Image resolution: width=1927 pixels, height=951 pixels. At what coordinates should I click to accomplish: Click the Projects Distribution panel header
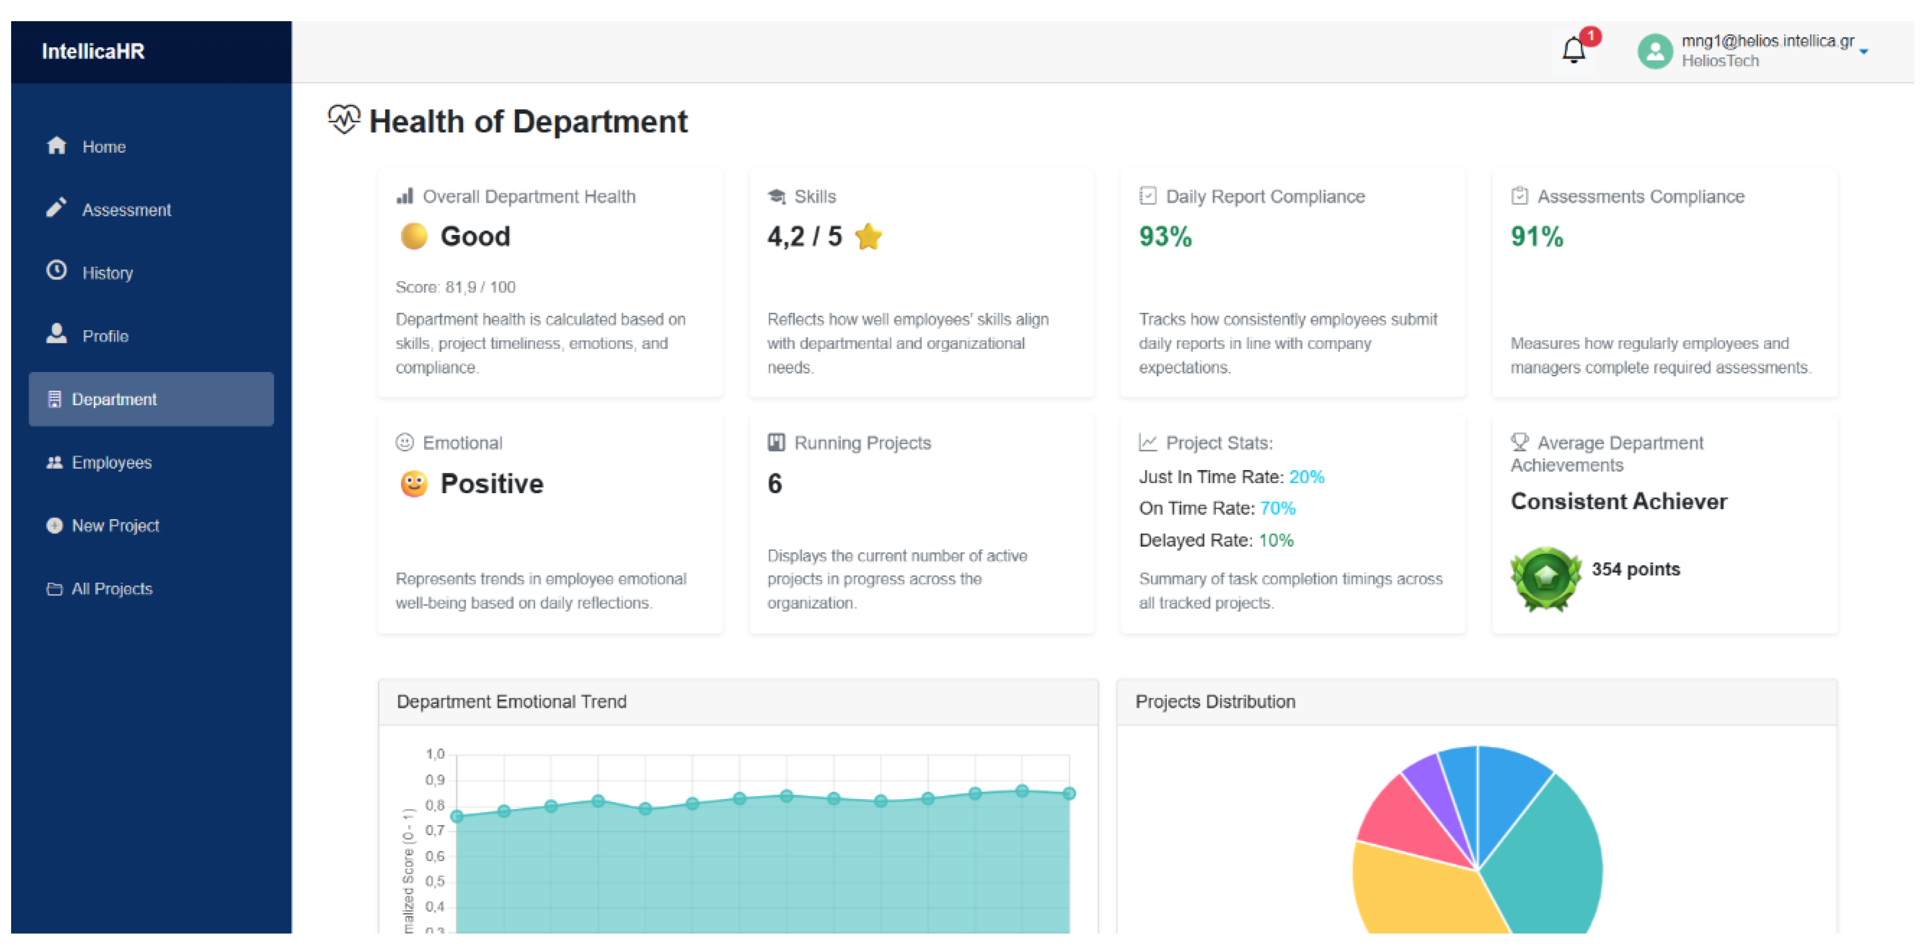click(1476, 701)
